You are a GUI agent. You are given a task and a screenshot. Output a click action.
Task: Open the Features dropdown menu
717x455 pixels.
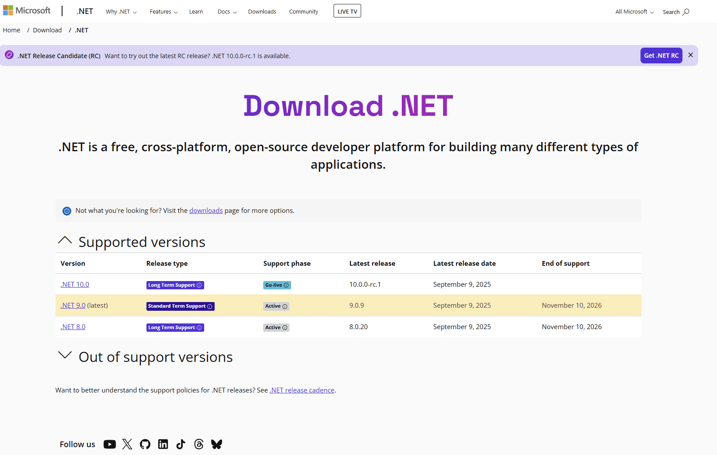tap(164, 12)
